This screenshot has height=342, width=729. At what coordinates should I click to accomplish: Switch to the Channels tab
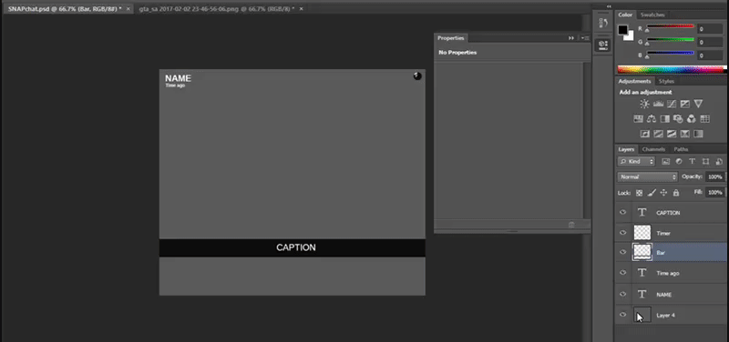coord(653,149)
